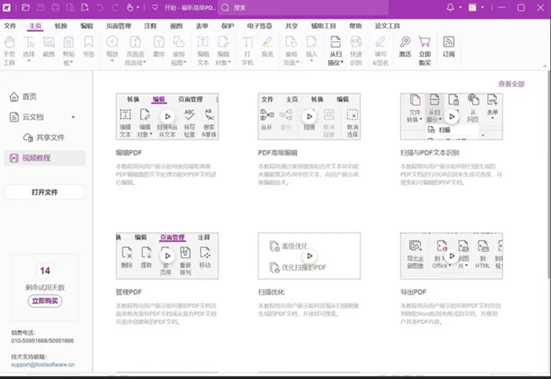Play the Edit PDF (编辑PDF) tutorial video

[167, 116]
